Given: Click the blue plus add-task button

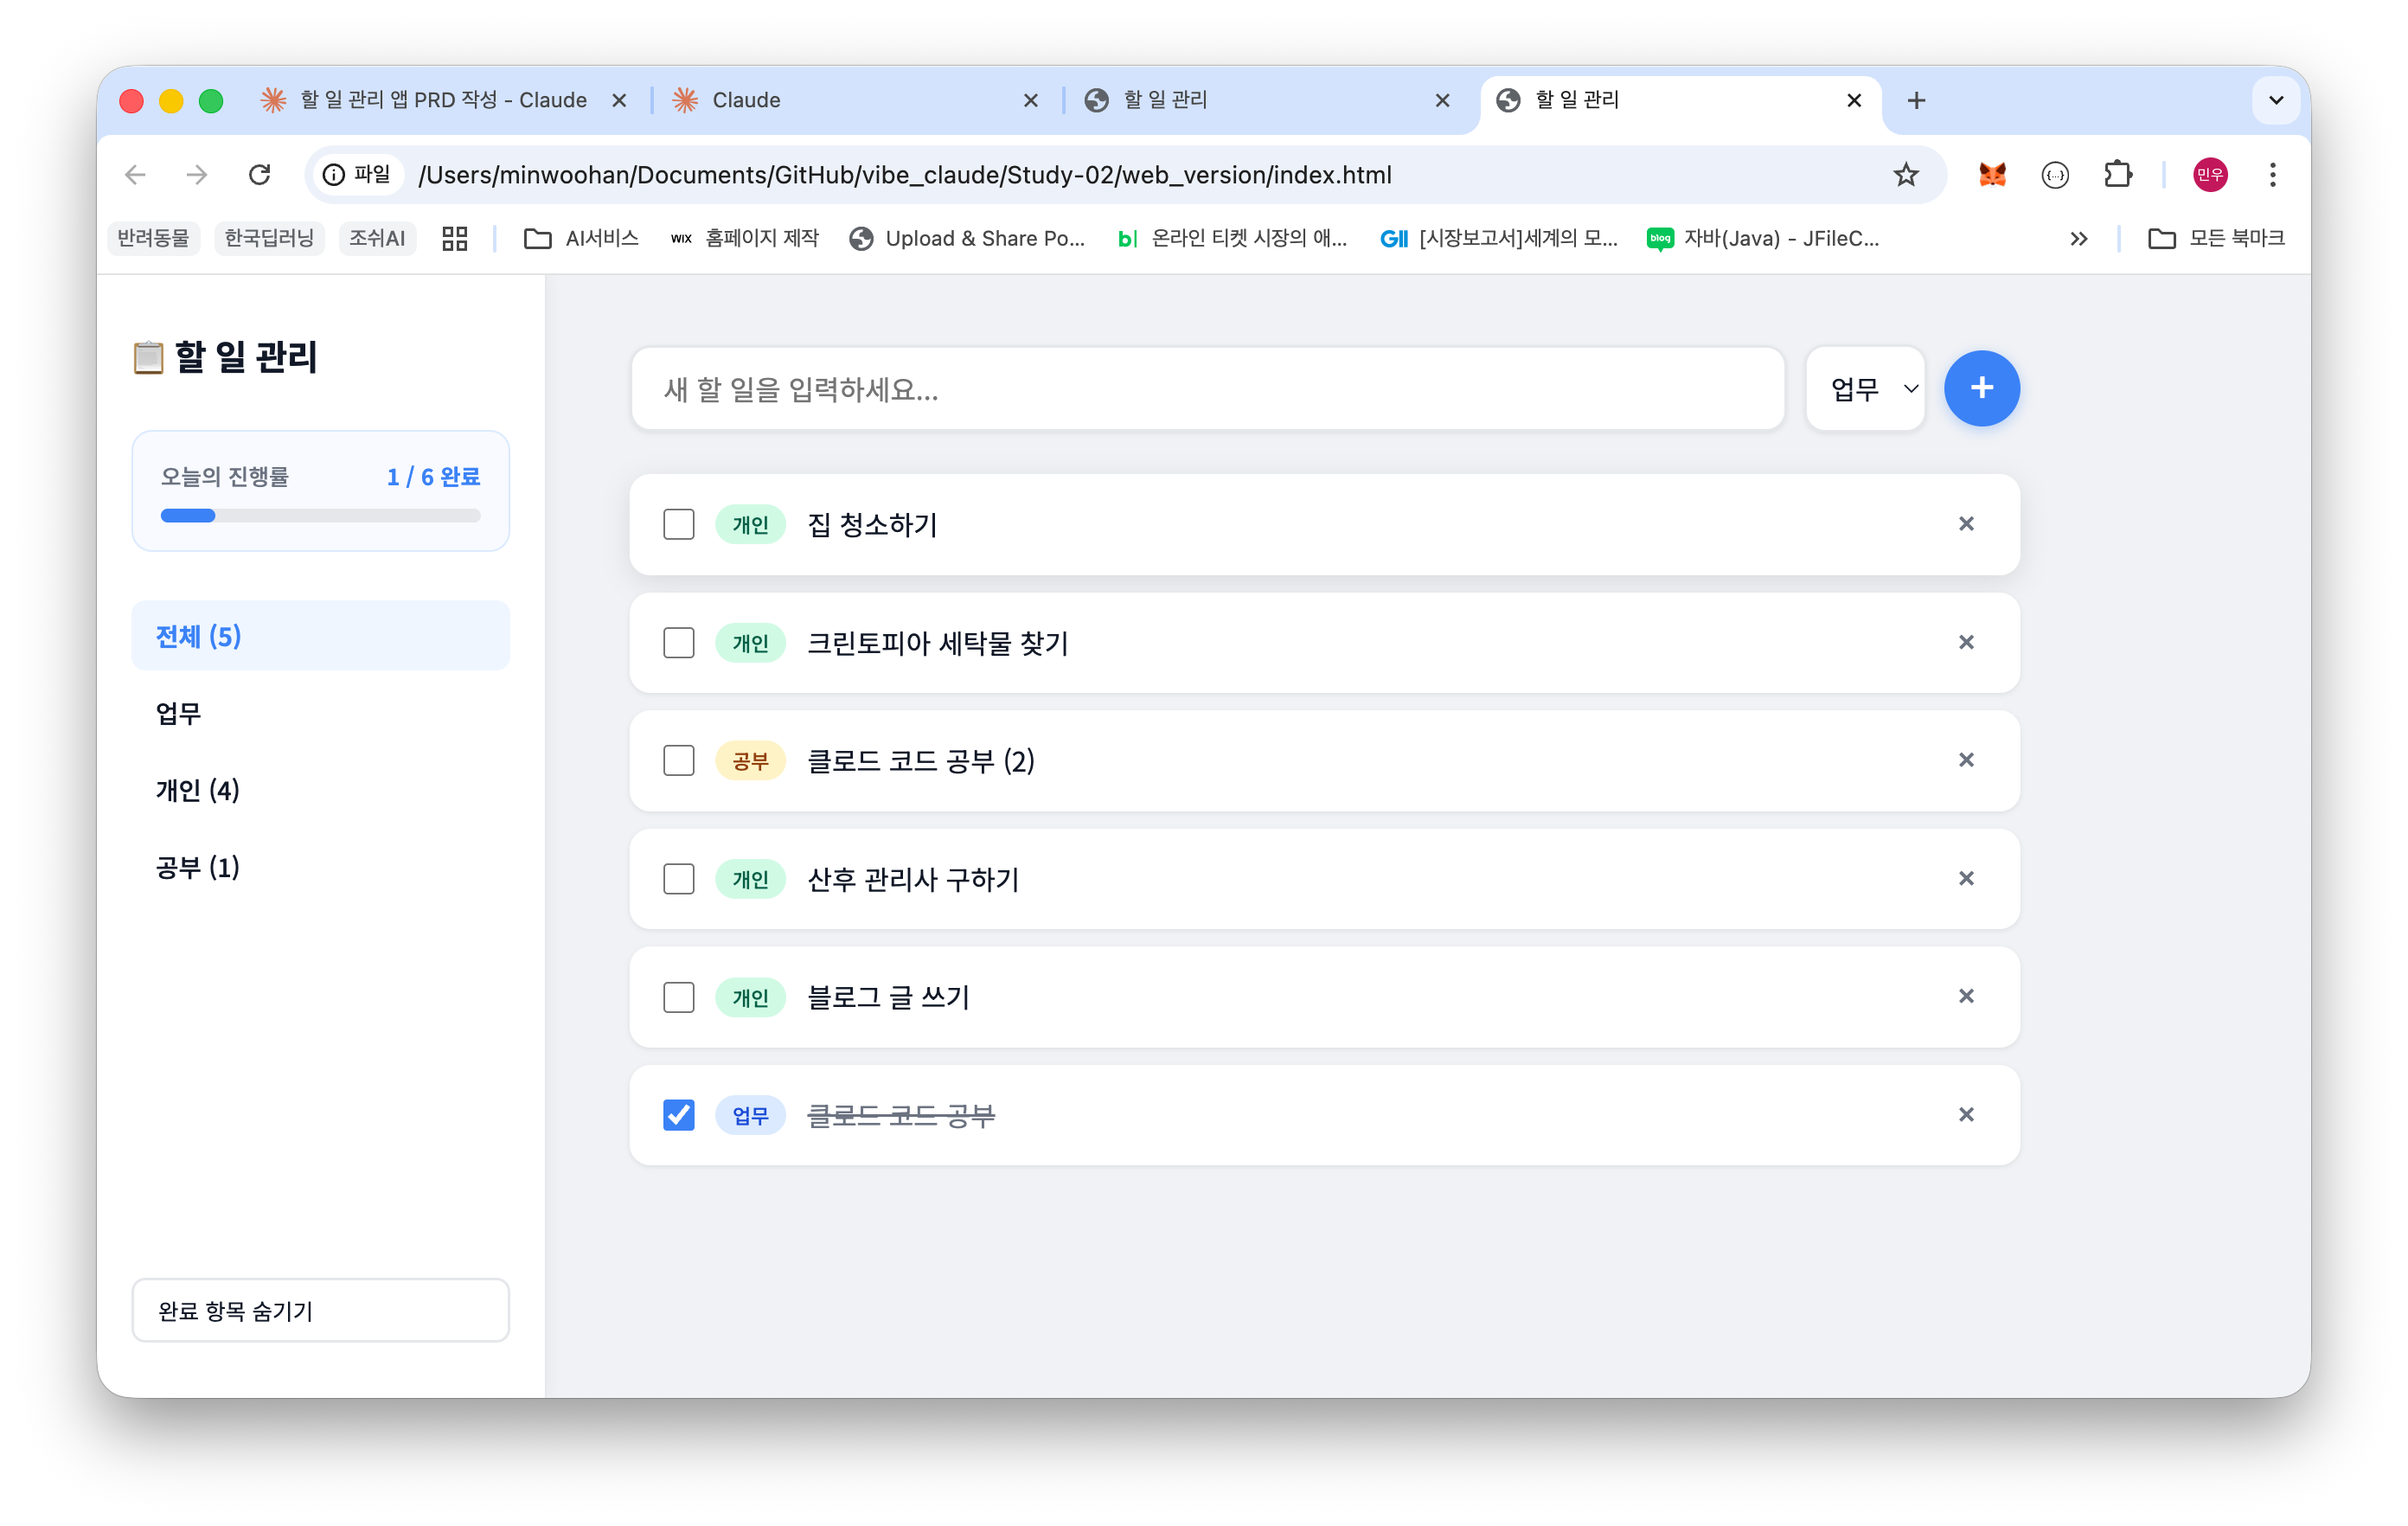Looking at the screenshot, I should 1981,388.
